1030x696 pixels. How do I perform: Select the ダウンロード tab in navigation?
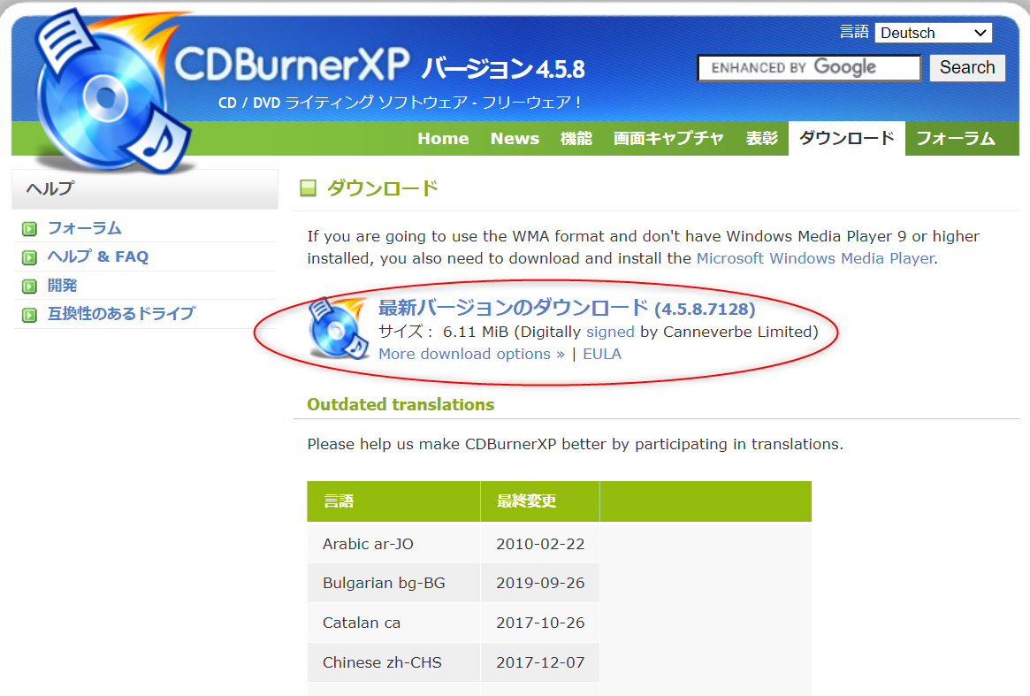(847, 138)
